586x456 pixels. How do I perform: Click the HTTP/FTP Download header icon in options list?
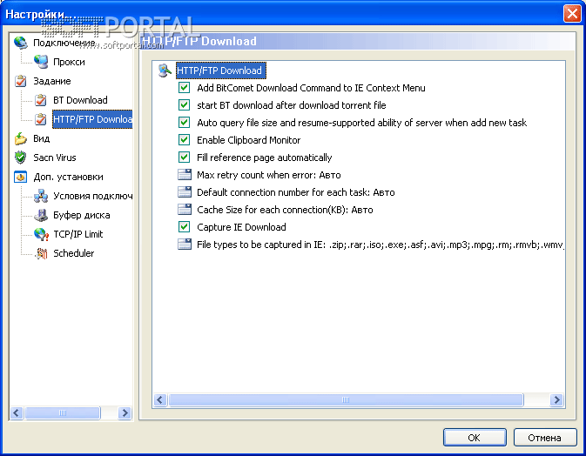click(x=165, y=70)
